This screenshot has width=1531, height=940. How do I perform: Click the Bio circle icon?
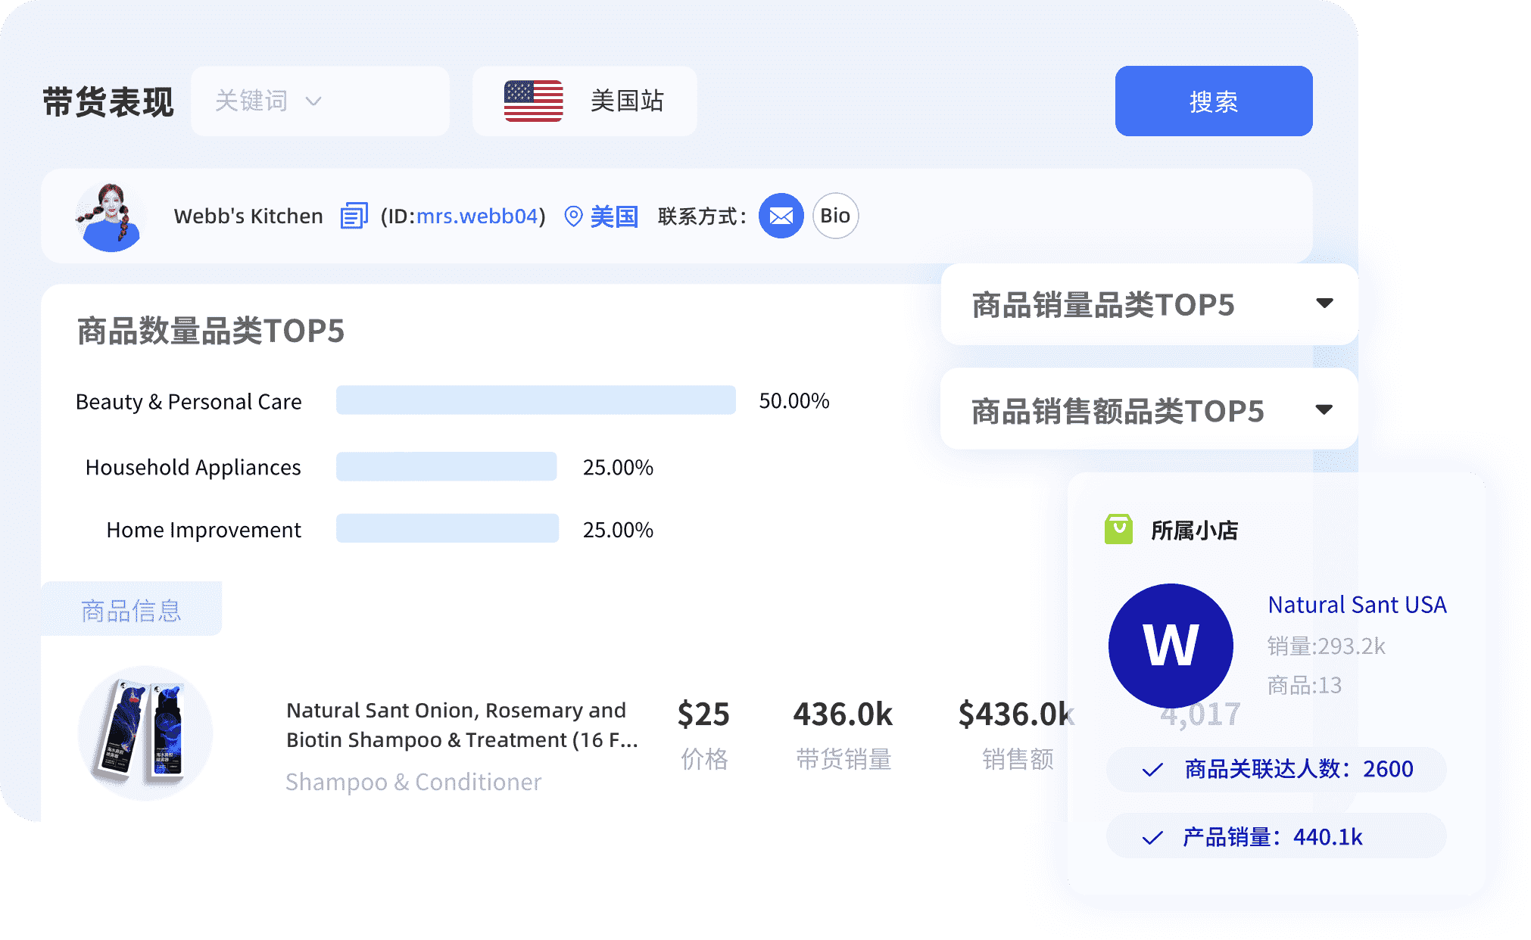(x=835, y=216)
